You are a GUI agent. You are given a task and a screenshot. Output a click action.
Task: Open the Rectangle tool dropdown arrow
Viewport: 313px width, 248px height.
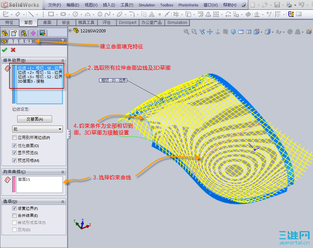(x=57, y=15)
